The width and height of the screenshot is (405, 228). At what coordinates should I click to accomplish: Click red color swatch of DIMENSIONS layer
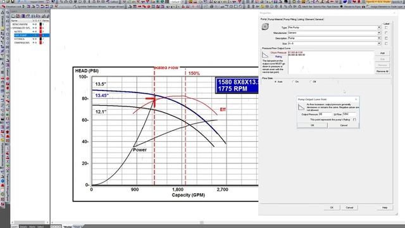click(x=40, y=42)
